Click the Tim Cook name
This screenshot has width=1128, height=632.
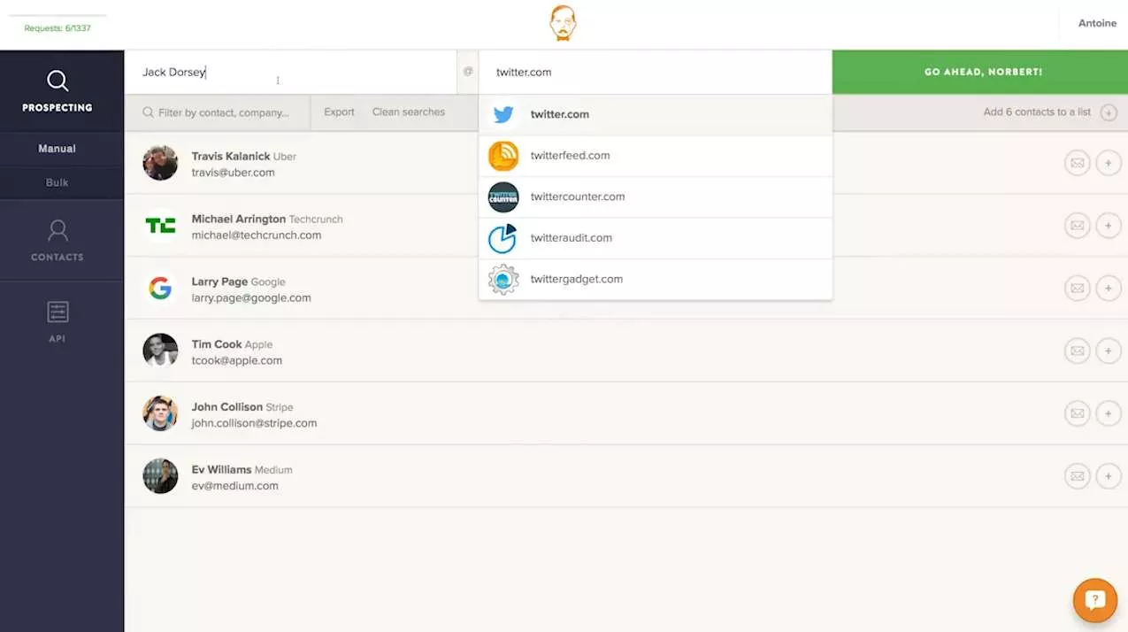point(217,344)
